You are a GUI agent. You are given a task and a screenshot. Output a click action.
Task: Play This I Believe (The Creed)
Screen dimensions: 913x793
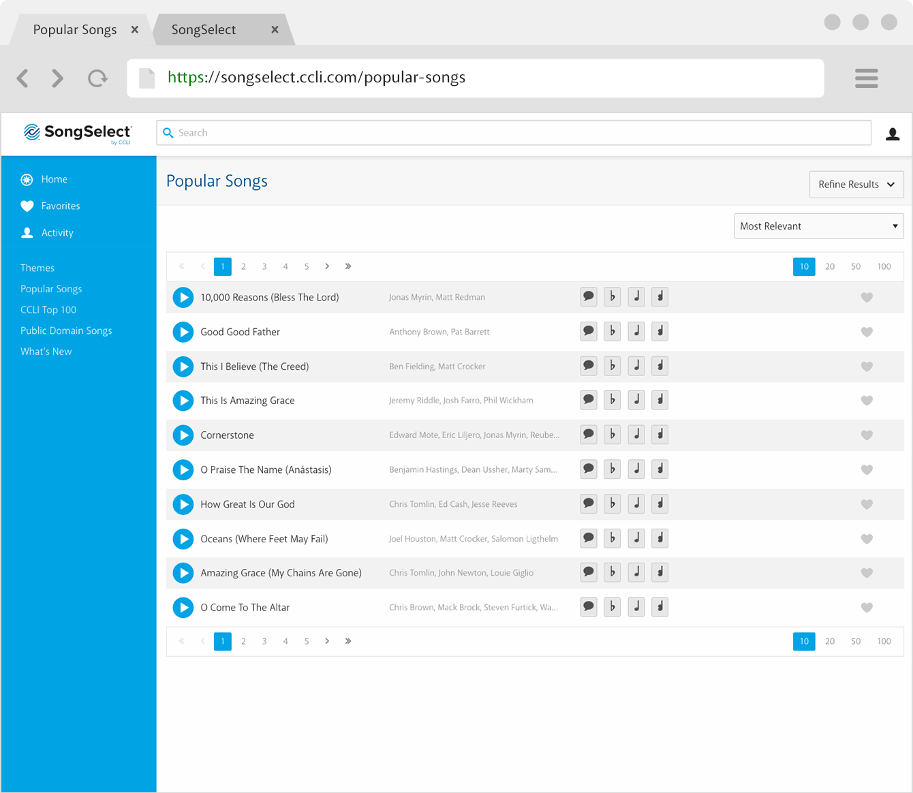[183, 367]
